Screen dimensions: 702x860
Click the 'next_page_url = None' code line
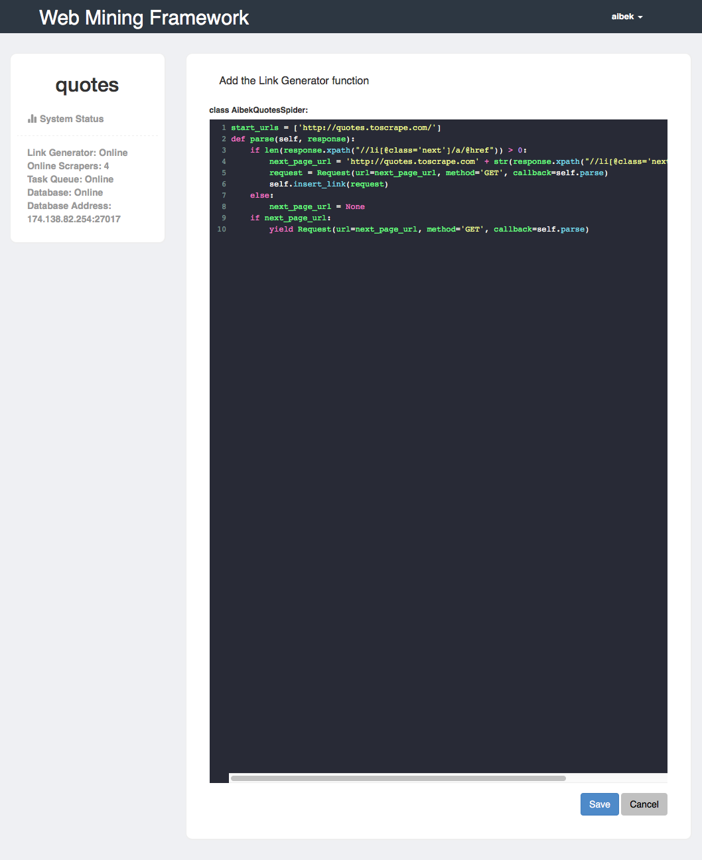point(317,206)
